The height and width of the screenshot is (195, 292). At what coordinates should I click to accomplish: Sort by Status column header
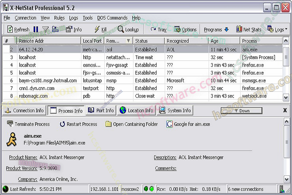pyautogui.click(x=148, y=41)
